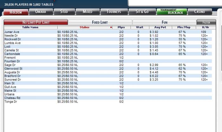Image resolution: width=222 pixels, height=132 pixels.
Task: Select the Augusta Dr table
Action: [x=108, y=72]
